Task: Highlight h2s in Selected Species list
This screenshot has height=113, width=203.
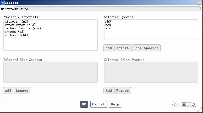Action: point(108,25)
